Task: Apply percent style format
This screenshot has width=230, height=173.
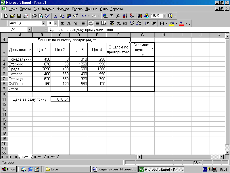Action: pos(119,23)
